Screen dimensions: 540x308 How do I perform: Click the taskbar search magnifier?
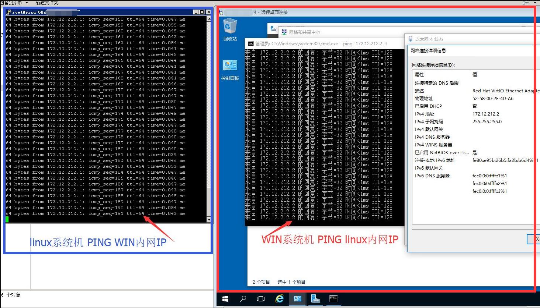243,299
